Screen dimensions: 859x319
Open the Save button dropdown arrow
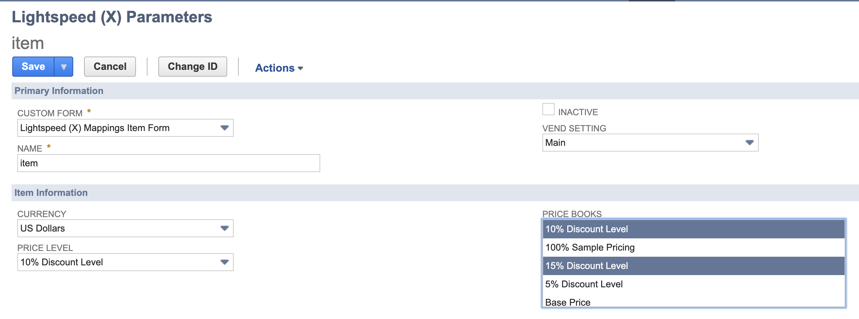(x=64, y=66)
